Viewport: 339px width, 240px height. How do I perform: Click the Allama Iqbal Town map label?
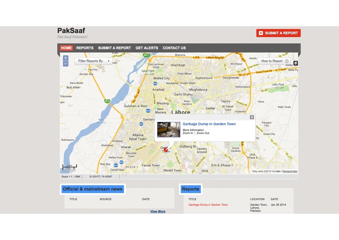click(x=138, y=137)
